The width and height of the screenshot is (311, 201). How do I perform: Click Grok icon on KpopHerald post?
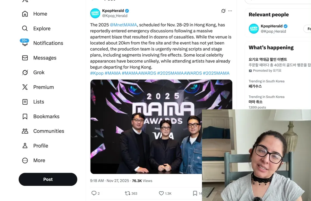[x=223, y=11]
